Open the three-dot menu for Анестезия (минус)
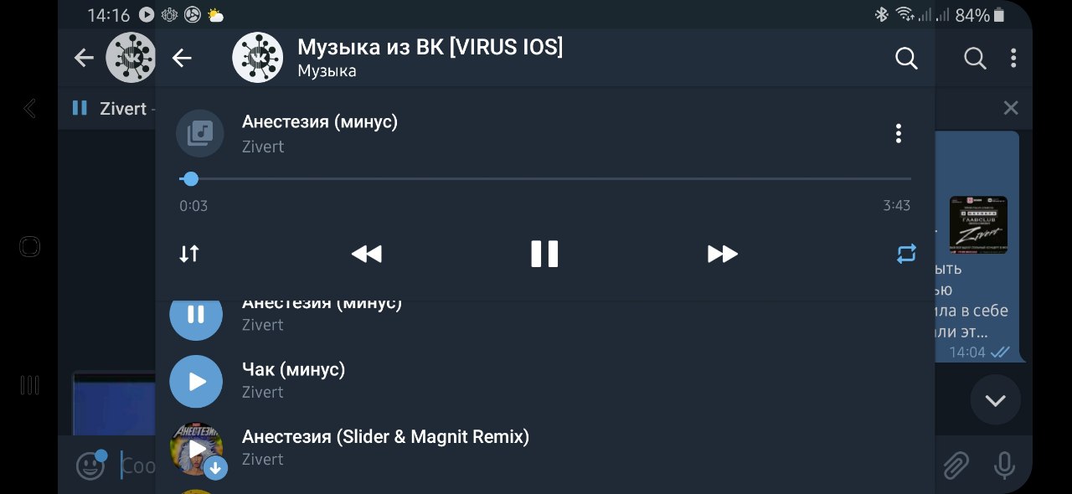The image size is (1072, 494). pyautogui.click(x=898, y=134)
